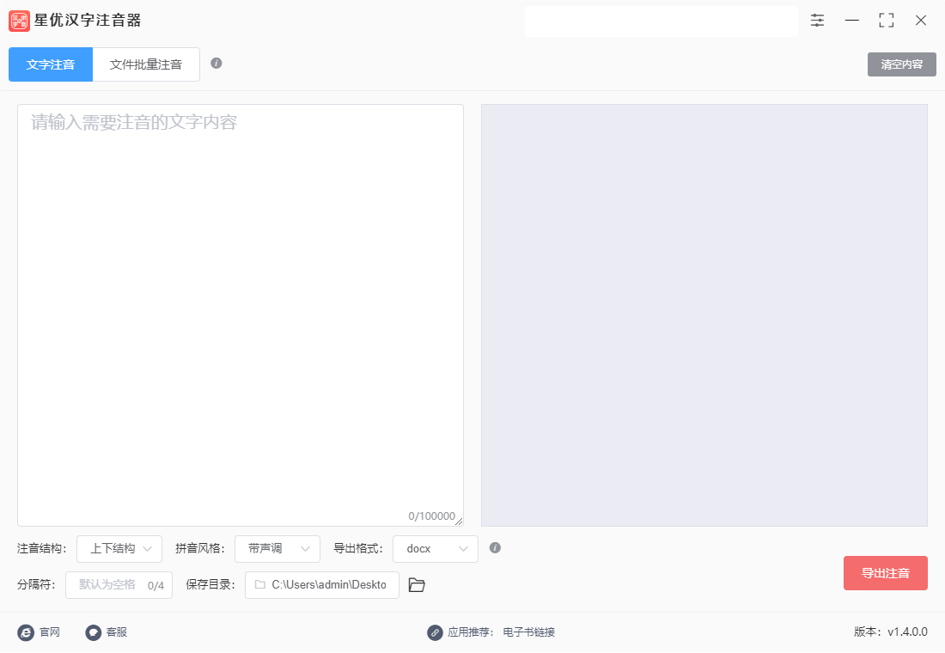The height and width of the screenshot is (653, 945).
Task: Click the app logo icon in title bar
Action: point(19,21)
